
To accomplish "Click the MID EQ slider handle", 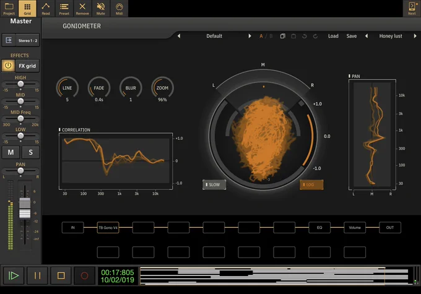I will (20, 102).
